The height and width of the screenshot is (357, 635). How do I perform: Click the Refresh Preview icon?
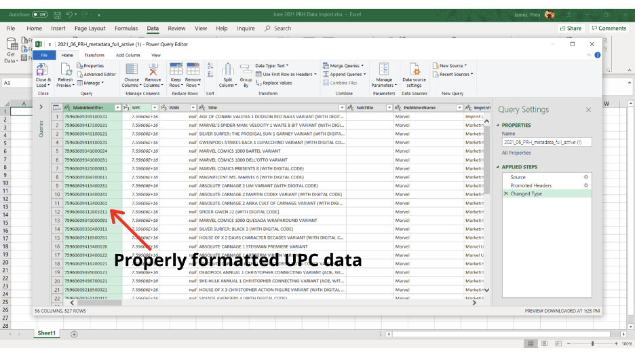click(x=66, y=70)
